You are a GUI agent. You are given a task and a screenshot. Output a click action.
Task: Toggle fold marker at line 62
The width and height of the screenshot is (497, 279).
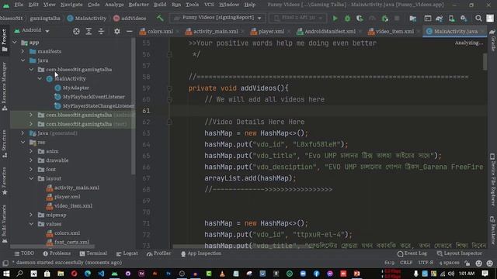tap(169, 122)
